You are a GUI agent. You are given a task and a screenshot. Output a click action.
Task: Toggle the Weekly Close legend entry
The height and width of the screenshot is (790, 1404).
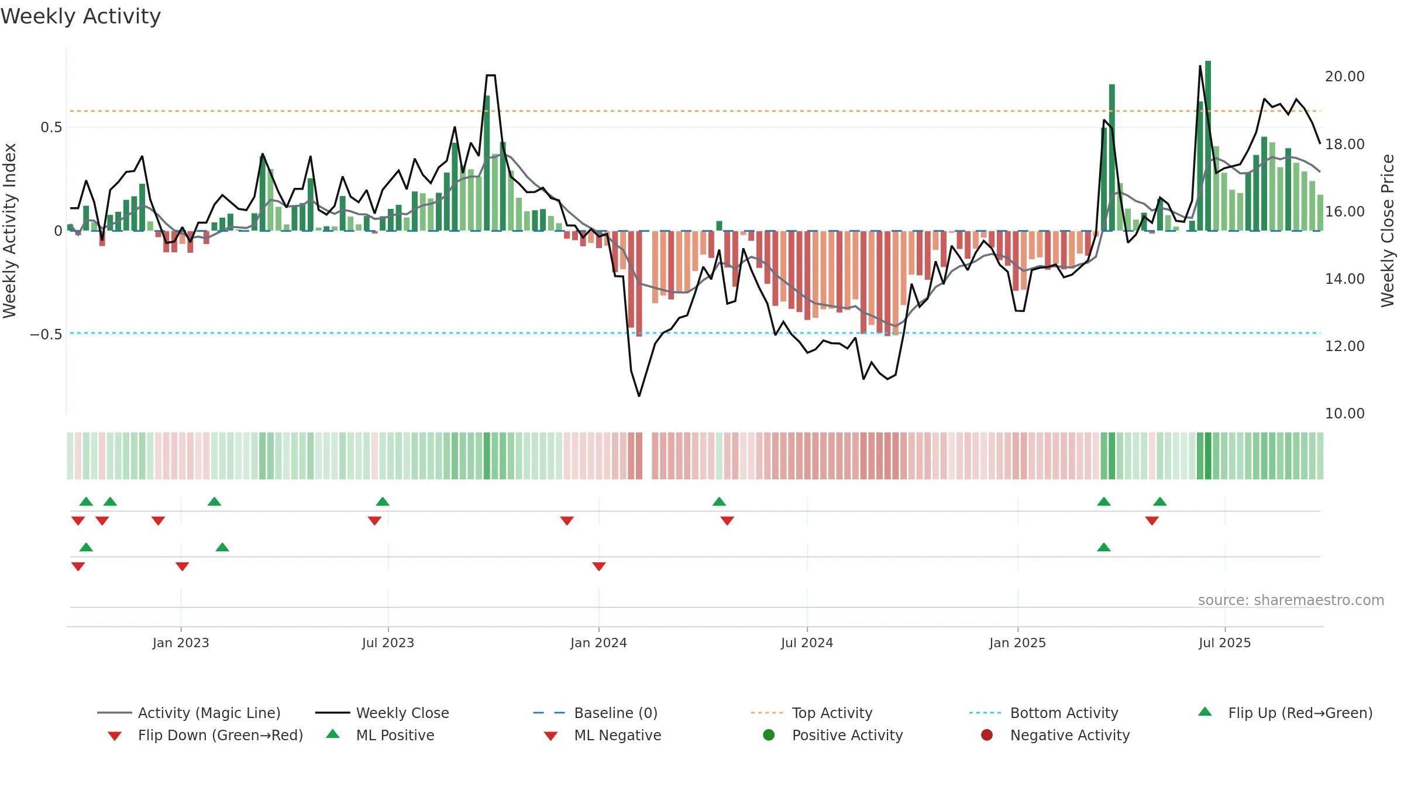tap(382, 713)
